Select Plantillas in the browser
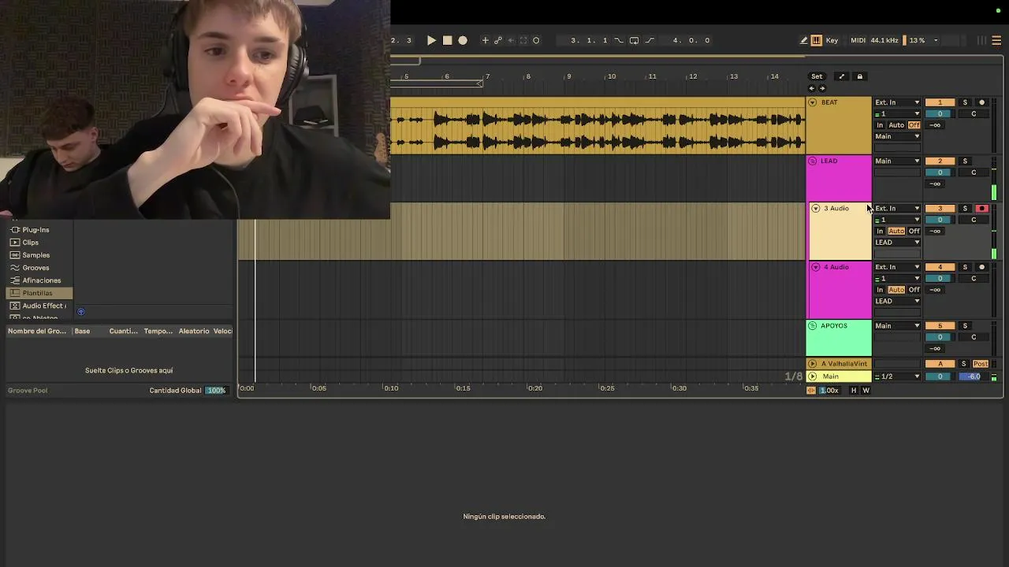 (38, 293)
